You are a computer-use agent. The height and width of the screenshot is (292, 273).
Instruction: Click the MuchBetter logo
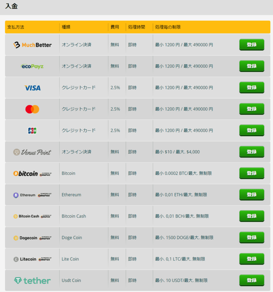coord(32,45)
